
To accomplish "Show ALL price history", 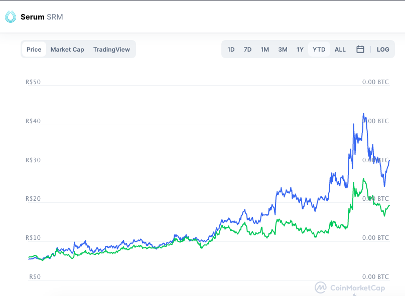I will pyautogui.click(x=340, y=49).
